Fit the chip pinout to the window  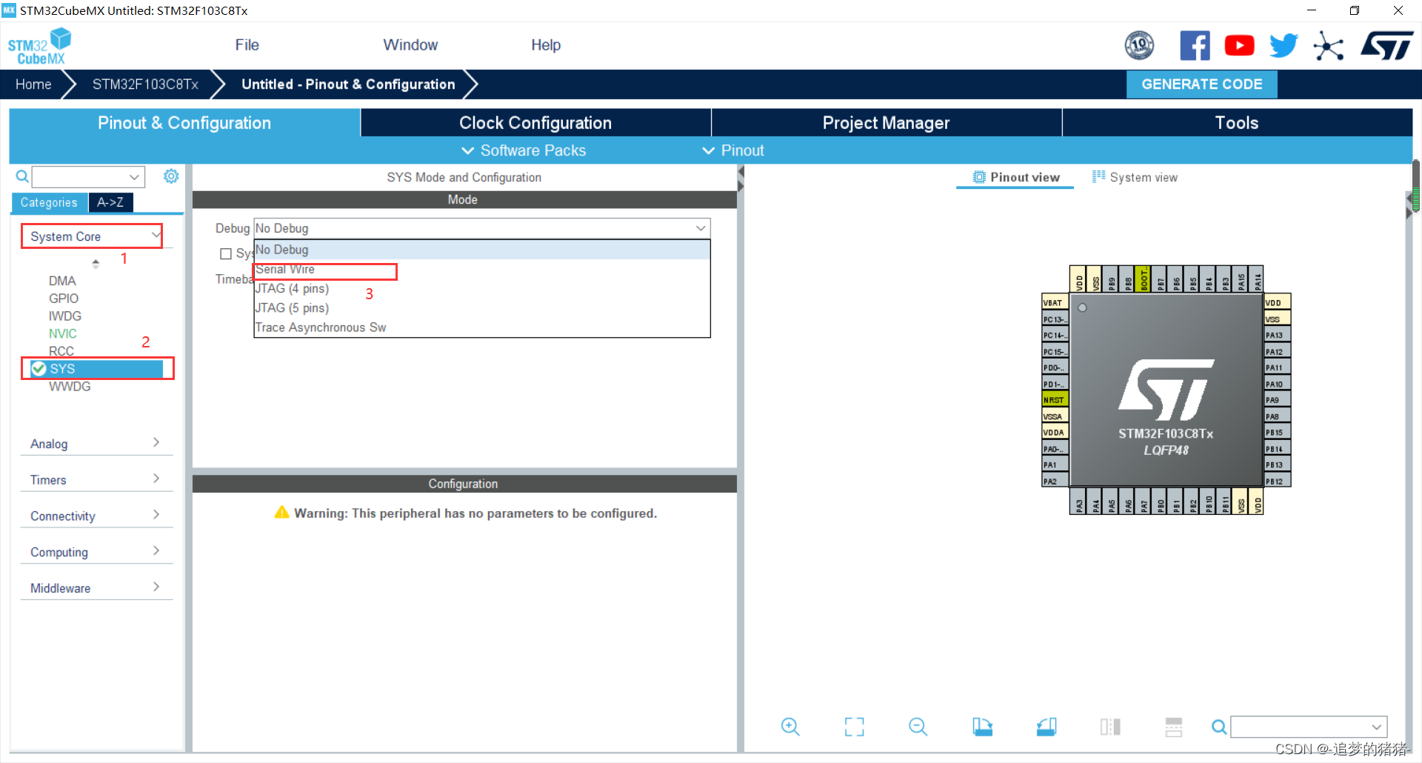point(854,727)
